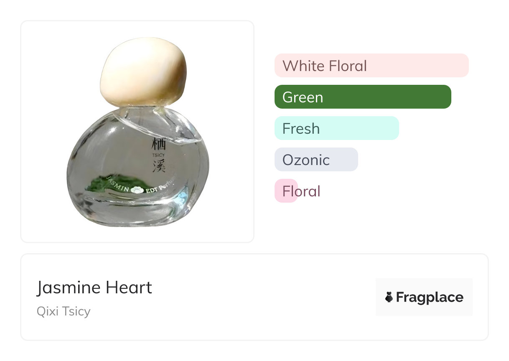Click the Fragplace bottle logo icon
509x361 pixels.
click(389, 297)
